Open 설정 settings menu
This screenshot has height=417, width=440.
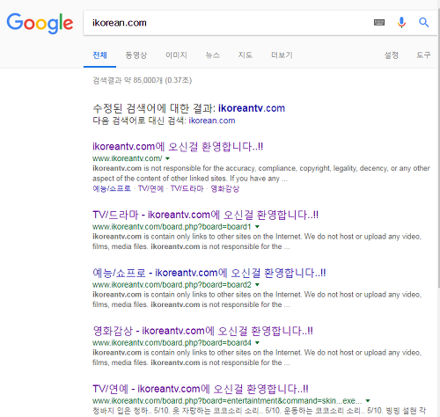coord(392,55)
